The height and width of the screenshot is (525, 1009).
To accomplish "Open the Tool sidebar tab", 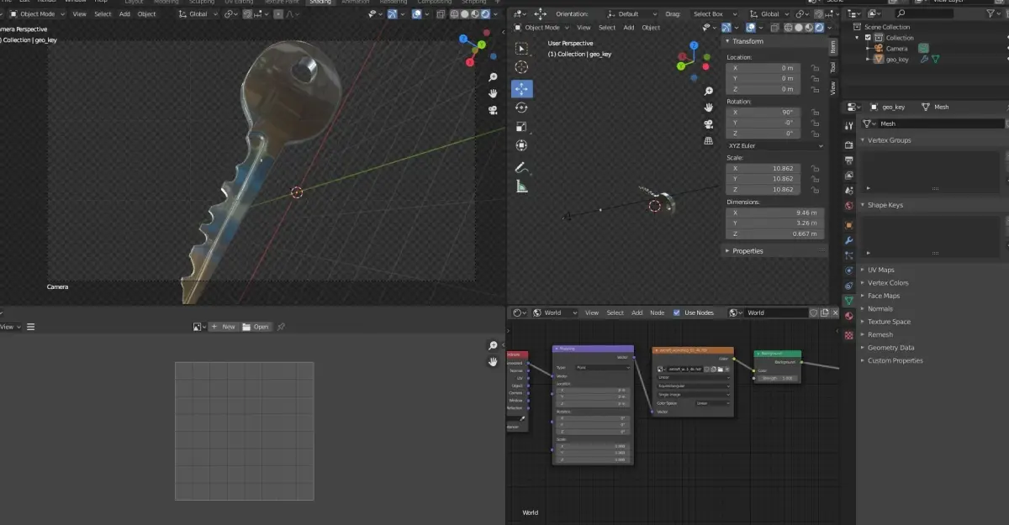I will (x=833, y=67).
